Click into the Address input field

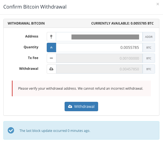[x=99, y=37]
